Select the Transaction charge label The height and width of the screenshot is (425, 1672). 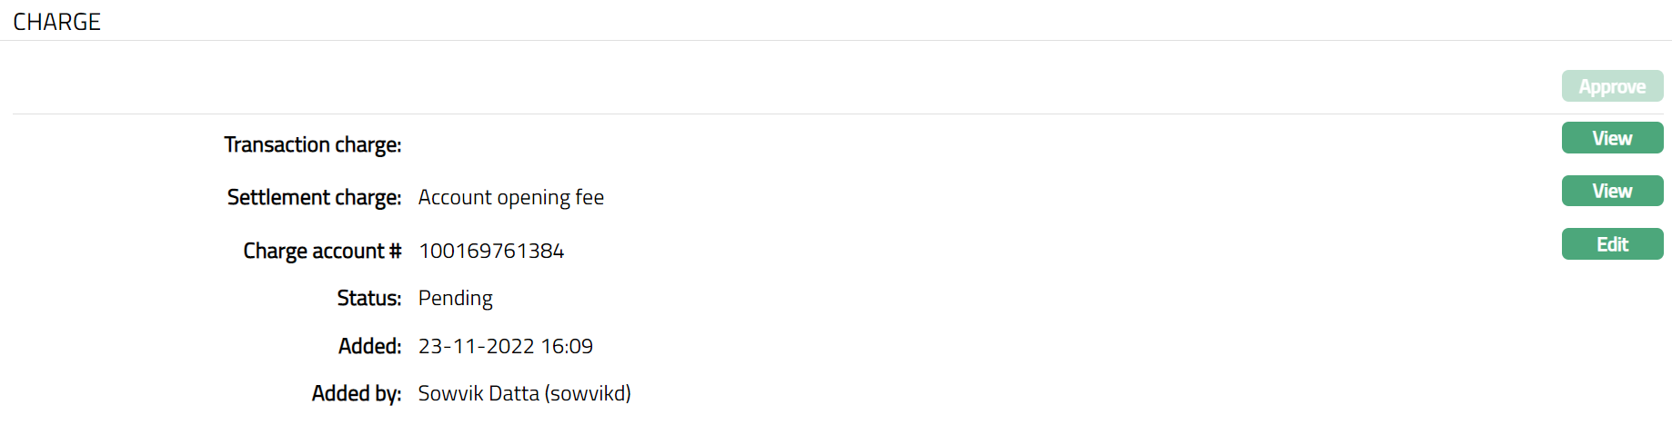[x=312, y=145]
